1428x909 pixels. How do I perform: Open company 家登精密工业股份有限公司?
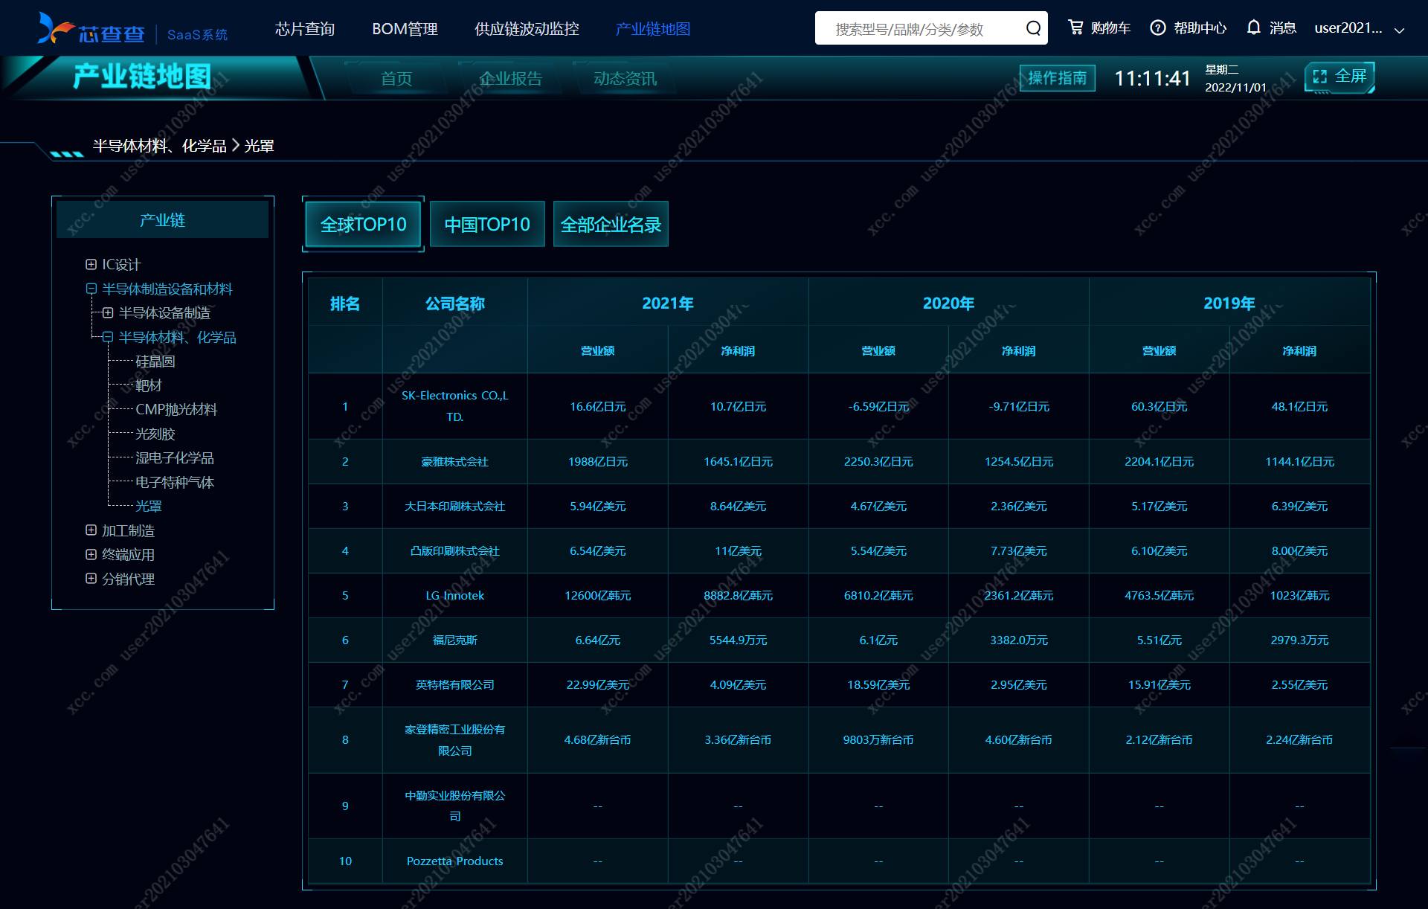pyautogui.click(x=454, y=739)
